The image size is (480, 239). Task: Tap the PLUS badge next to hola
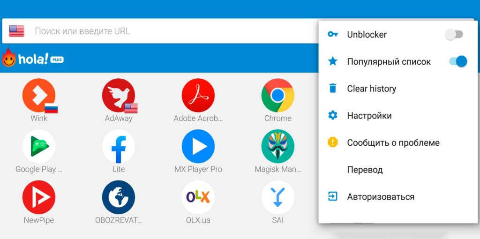click(57, 60)
